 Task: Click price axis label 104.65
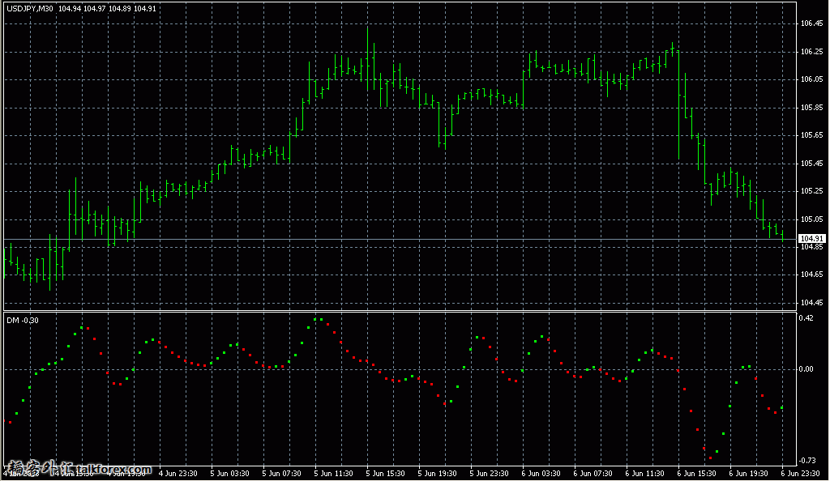[811, 275]
